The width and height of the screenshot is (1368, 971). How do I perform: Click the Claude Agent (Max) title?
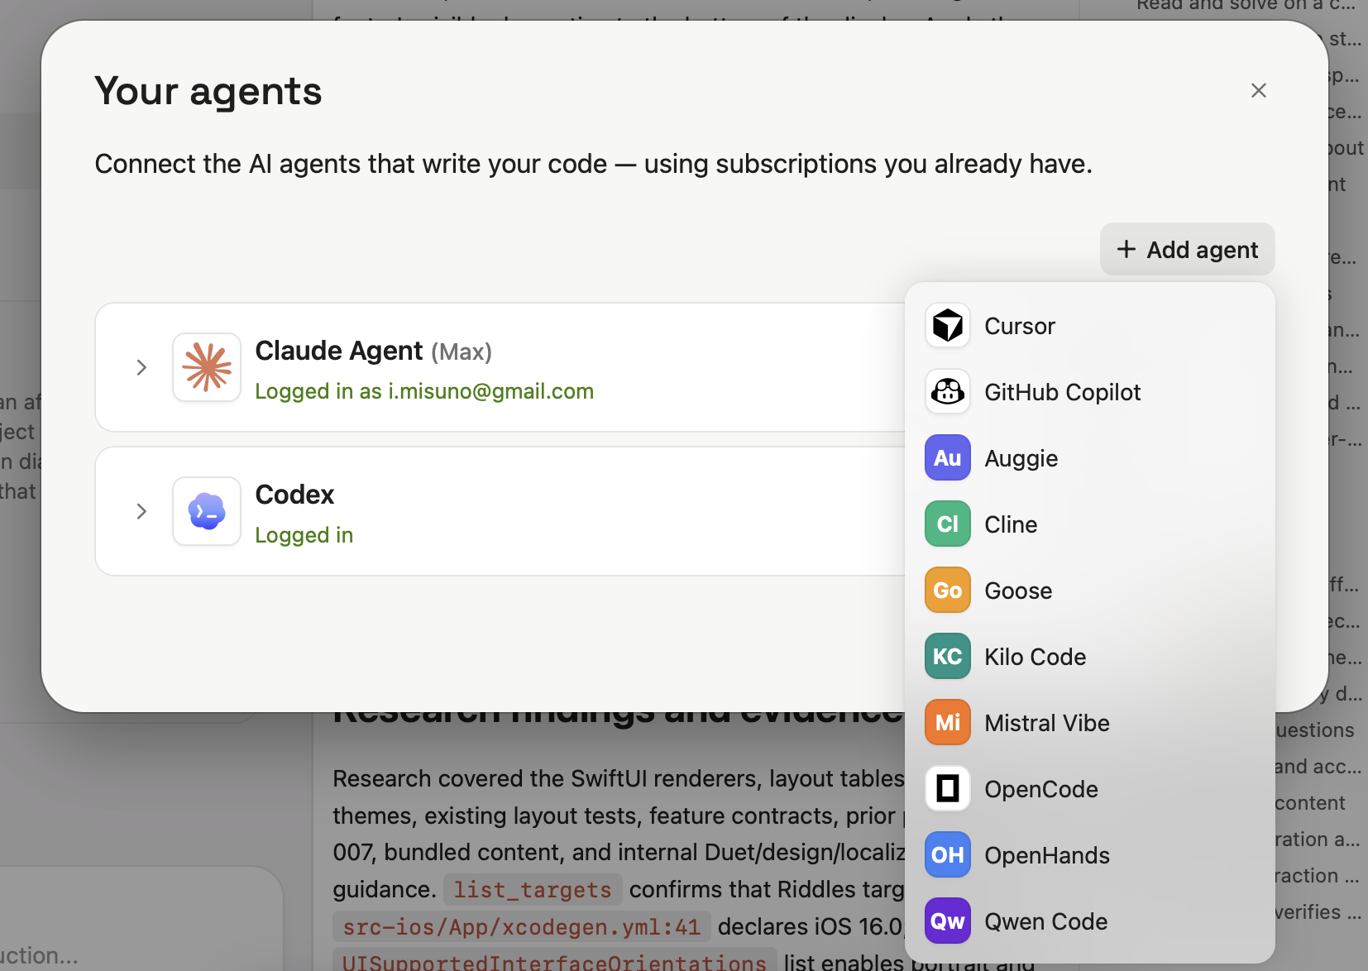tap(373, 351)
